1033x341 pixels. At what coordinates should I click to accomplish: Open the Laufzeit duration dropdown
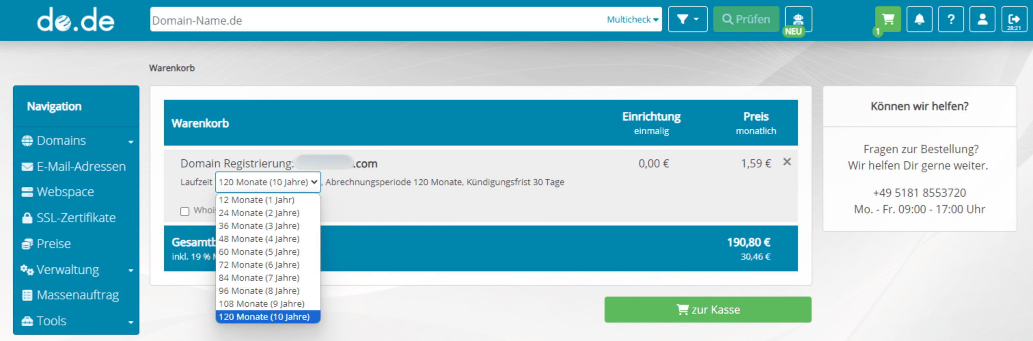click(x=268, y=182)
